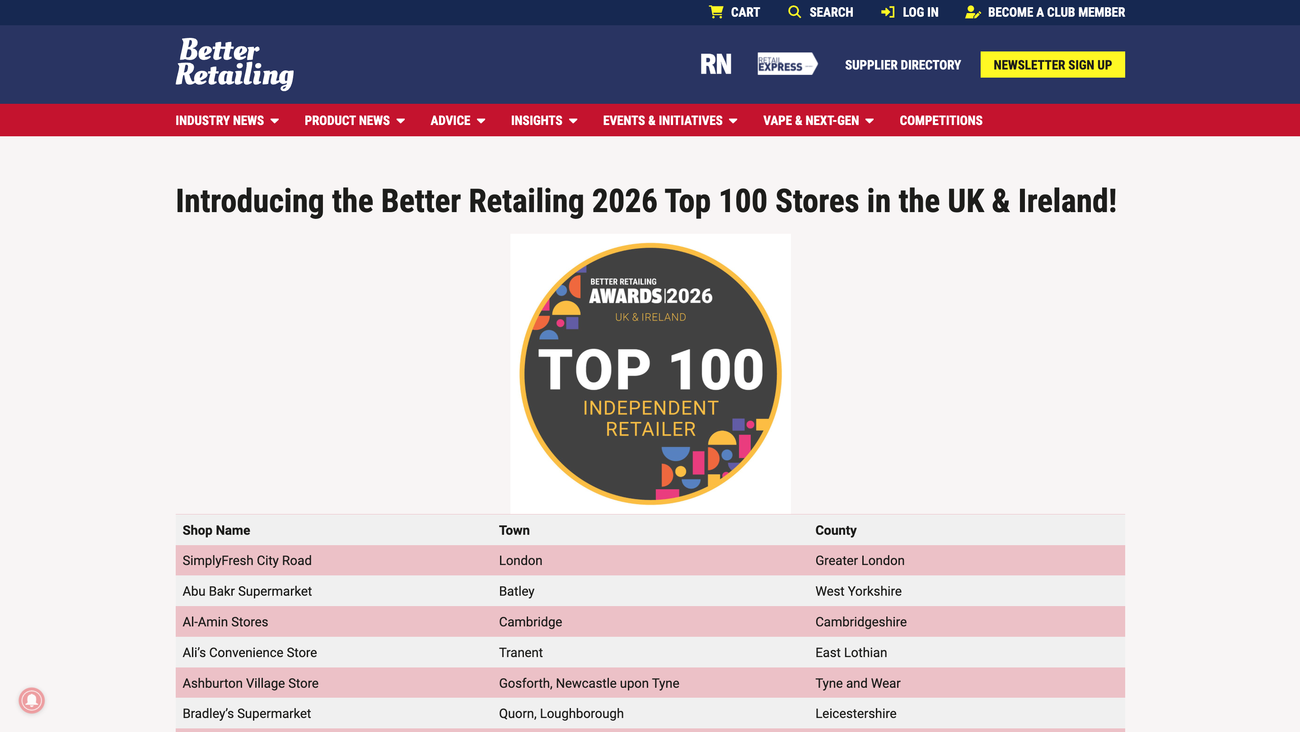Viewport: 1300px width, 732px height.
Task: Click the search magnifier icon
Action: click(795, 12)
